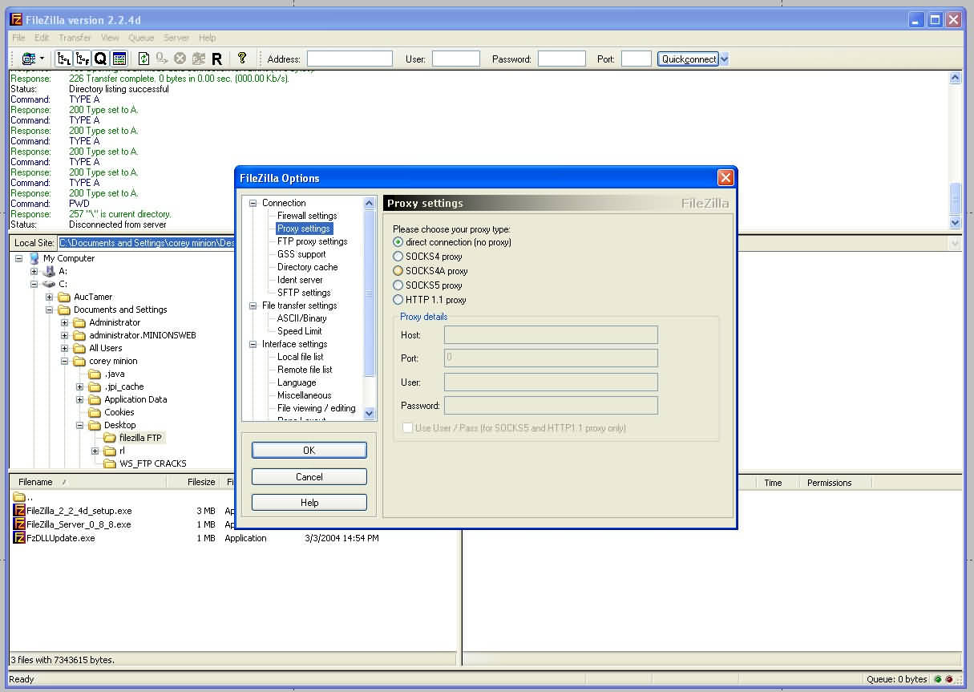Click the Port field in quickconnect bar
Screen dimensions: 974x692
click(637, 59)
